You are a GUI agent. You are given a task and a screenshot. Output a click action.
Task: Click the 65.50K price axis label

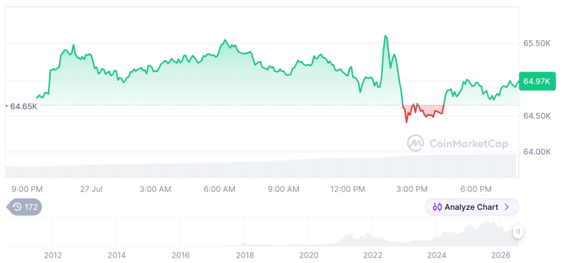(x=537, y=43)
